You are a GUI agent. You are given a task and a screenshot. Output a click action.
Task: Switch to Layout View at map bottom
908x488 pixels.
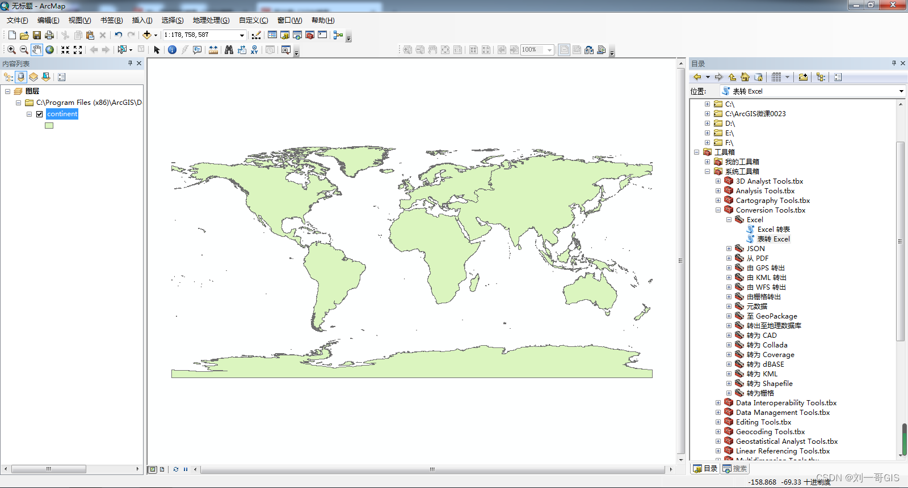[x=162, y=469]
